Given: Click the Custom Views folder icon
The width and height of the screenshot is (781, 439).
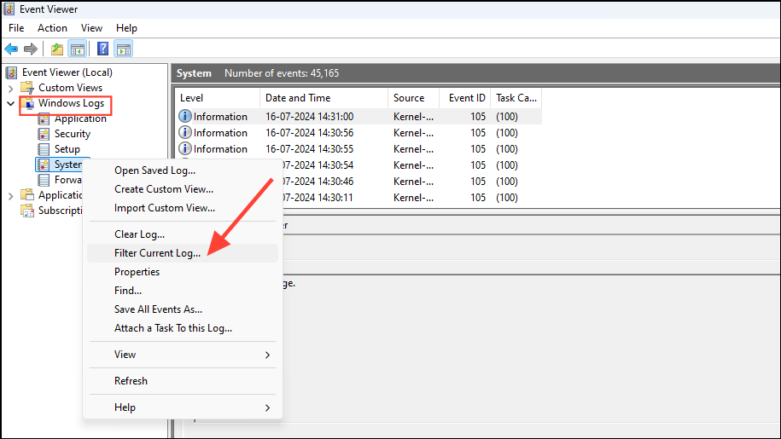Looking at the screenshot, I should (x=27, y=88).
